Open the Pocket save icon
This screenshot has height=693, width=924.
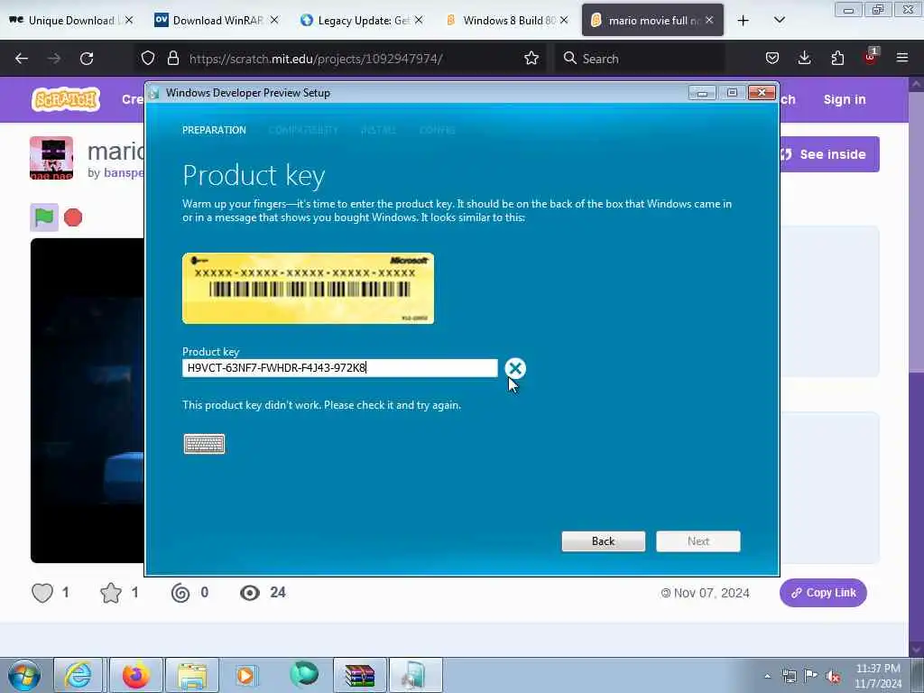pyautogui.click(x=772, y=59)
